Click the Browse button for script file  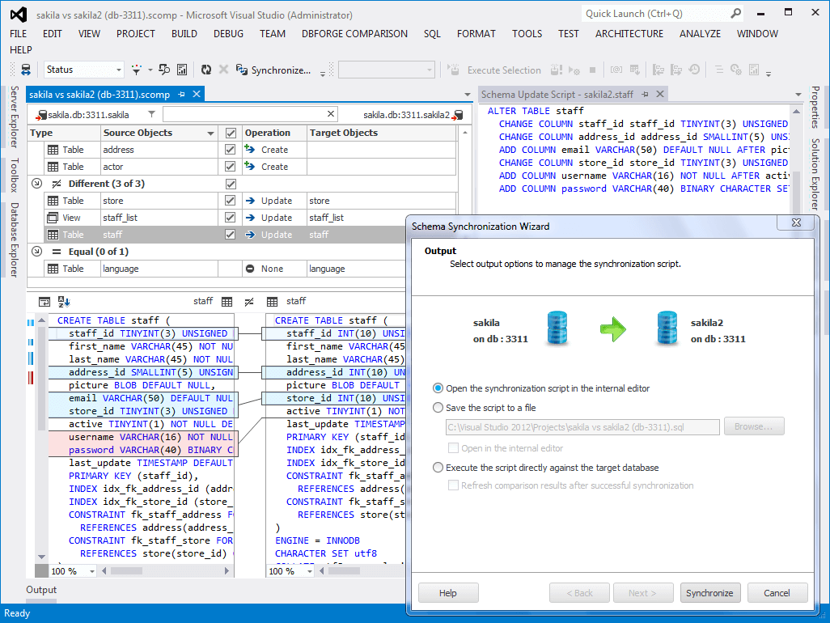pyautogui.click(x=754, y=426)
